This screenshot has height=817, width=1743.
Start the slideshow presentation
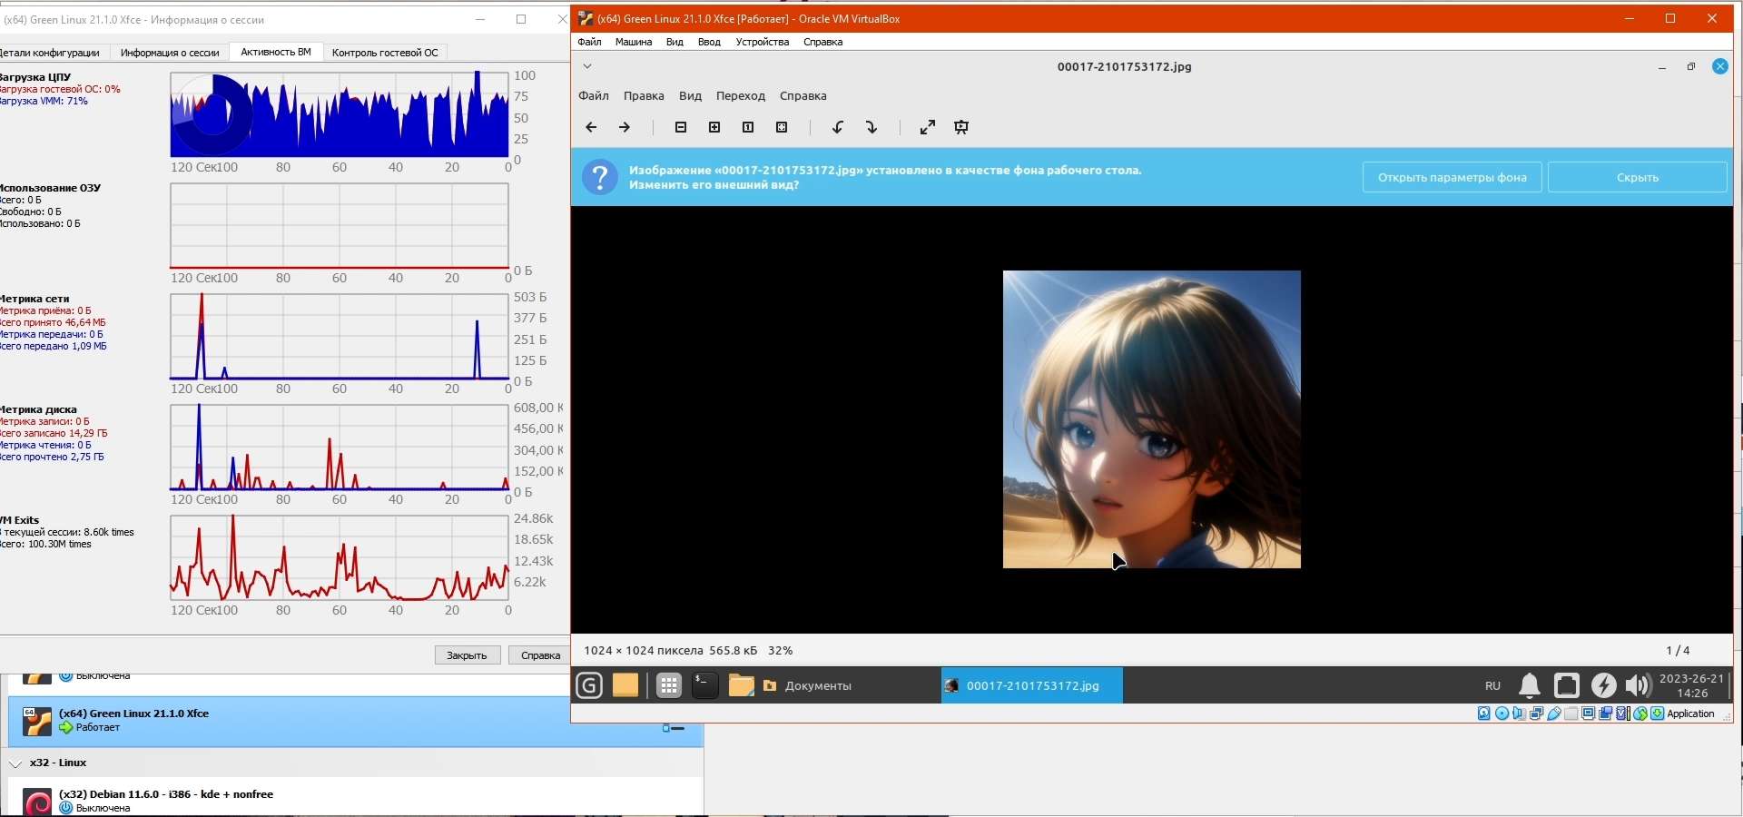[961, 128]
